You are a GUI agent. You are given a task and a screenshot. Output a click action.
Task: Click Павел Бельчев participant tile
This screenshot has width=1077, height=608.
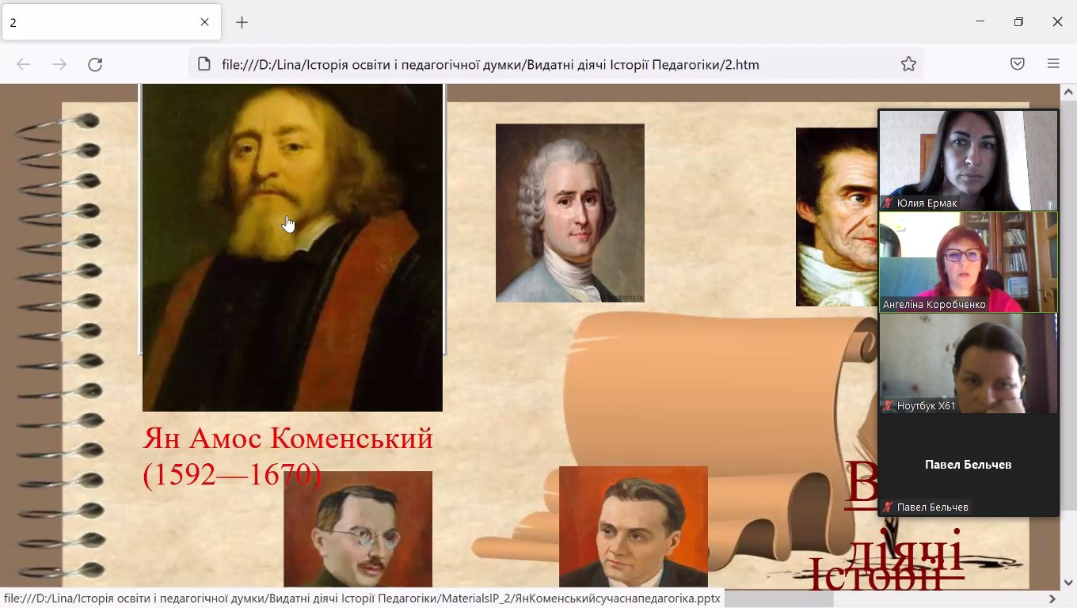click(x=968, y=465)
